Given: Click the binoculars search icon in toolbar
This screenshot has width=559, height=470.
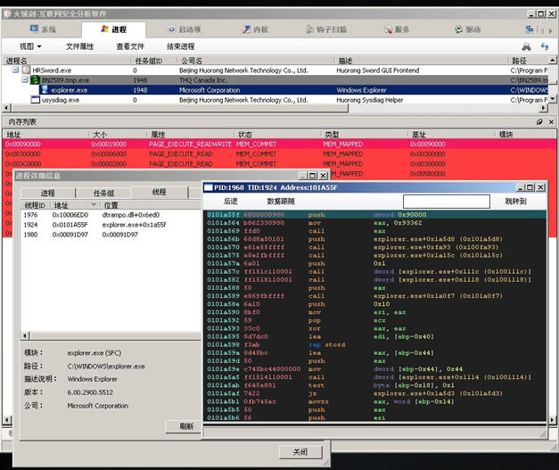Looking at the screenshot, I should pyautogui.click(x=527, y=45).
